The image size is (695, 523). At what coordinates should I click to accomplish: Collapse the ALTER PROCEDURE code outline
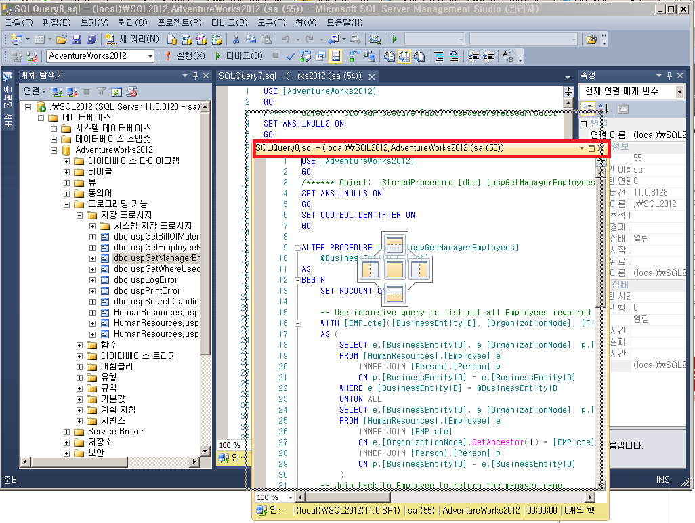(x=297, y=248)
